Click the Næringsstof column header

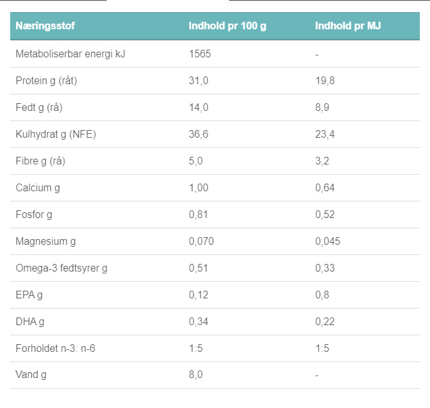[45, 27]
